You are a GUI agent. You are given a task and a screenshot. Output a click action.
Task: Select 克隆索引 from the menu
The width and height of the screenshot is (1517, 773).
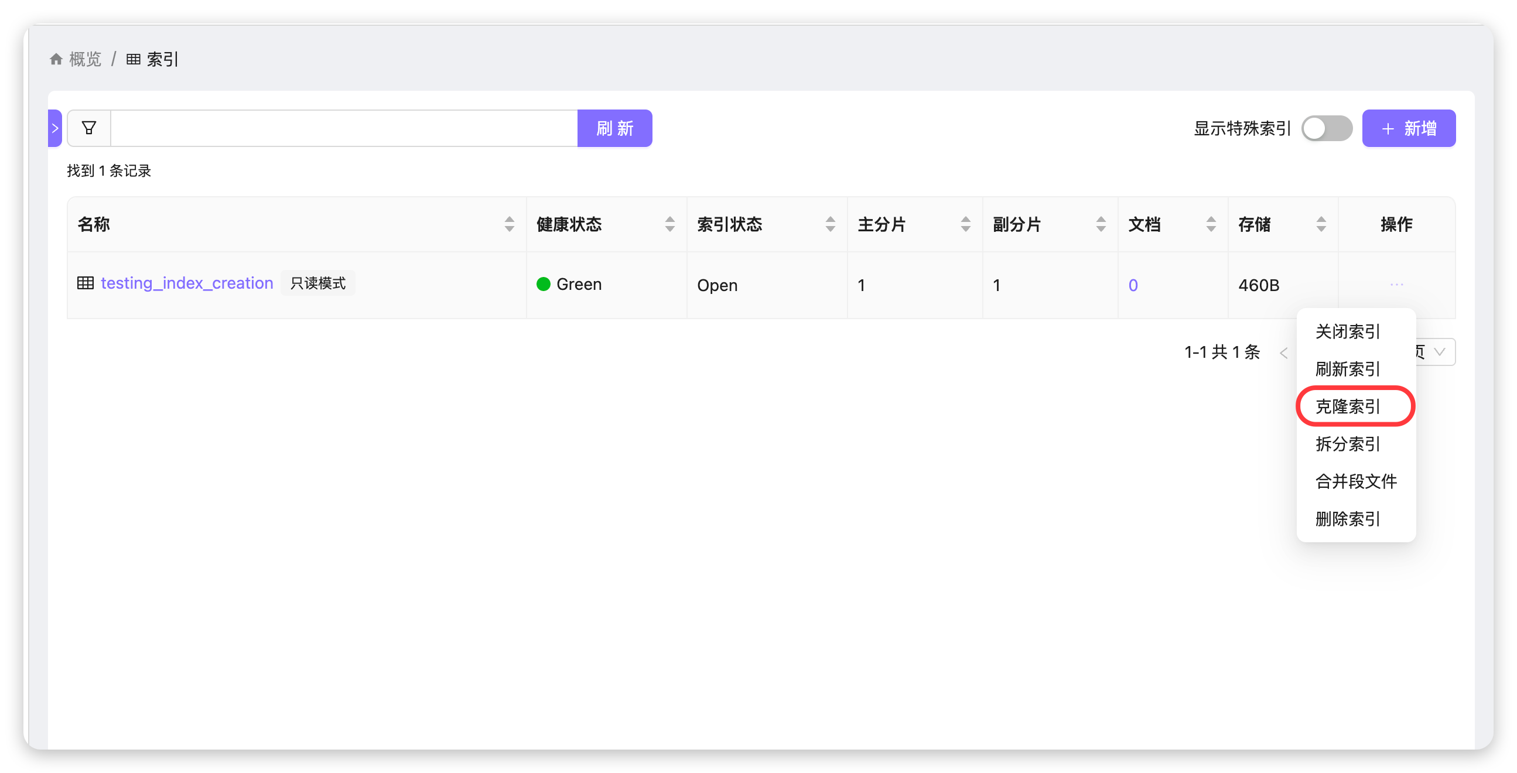(x=1347, y=406)
